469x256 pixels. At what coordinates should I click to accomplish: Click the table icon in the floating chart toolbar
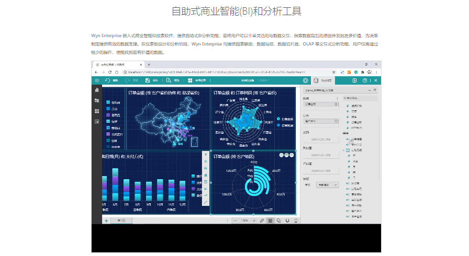[x=206, y=182]
